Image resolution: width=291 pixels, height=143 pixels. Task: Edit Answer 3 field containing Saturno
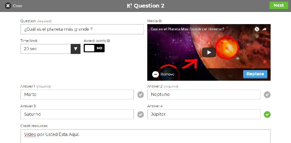[77, 114]
